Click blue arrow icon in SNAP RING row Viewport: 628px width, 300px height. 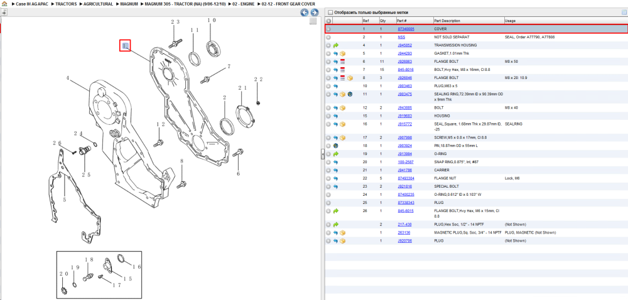click(x=335, y=162)
